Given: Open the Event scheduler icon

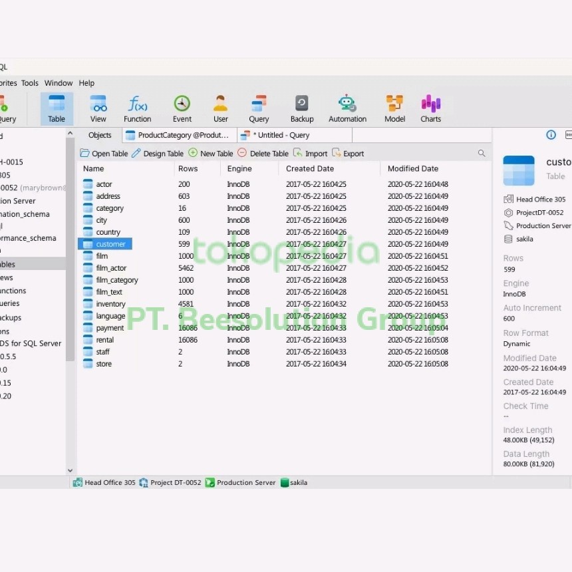Looking at the screenshot, I should (x=182, y=108).
